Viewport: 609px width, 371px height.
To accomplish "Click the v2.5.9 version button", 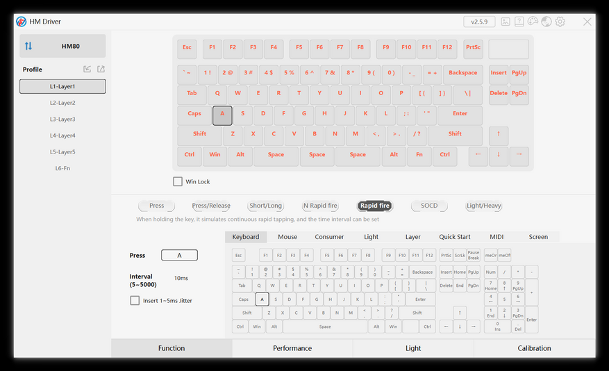I will pyautogui.click(x=479, y=22).
